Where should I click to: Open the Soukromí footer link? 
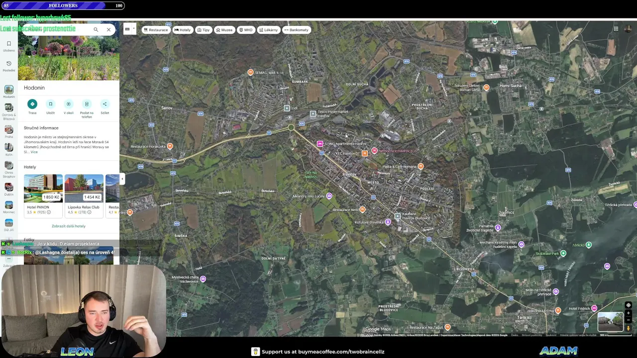(551, 335)
